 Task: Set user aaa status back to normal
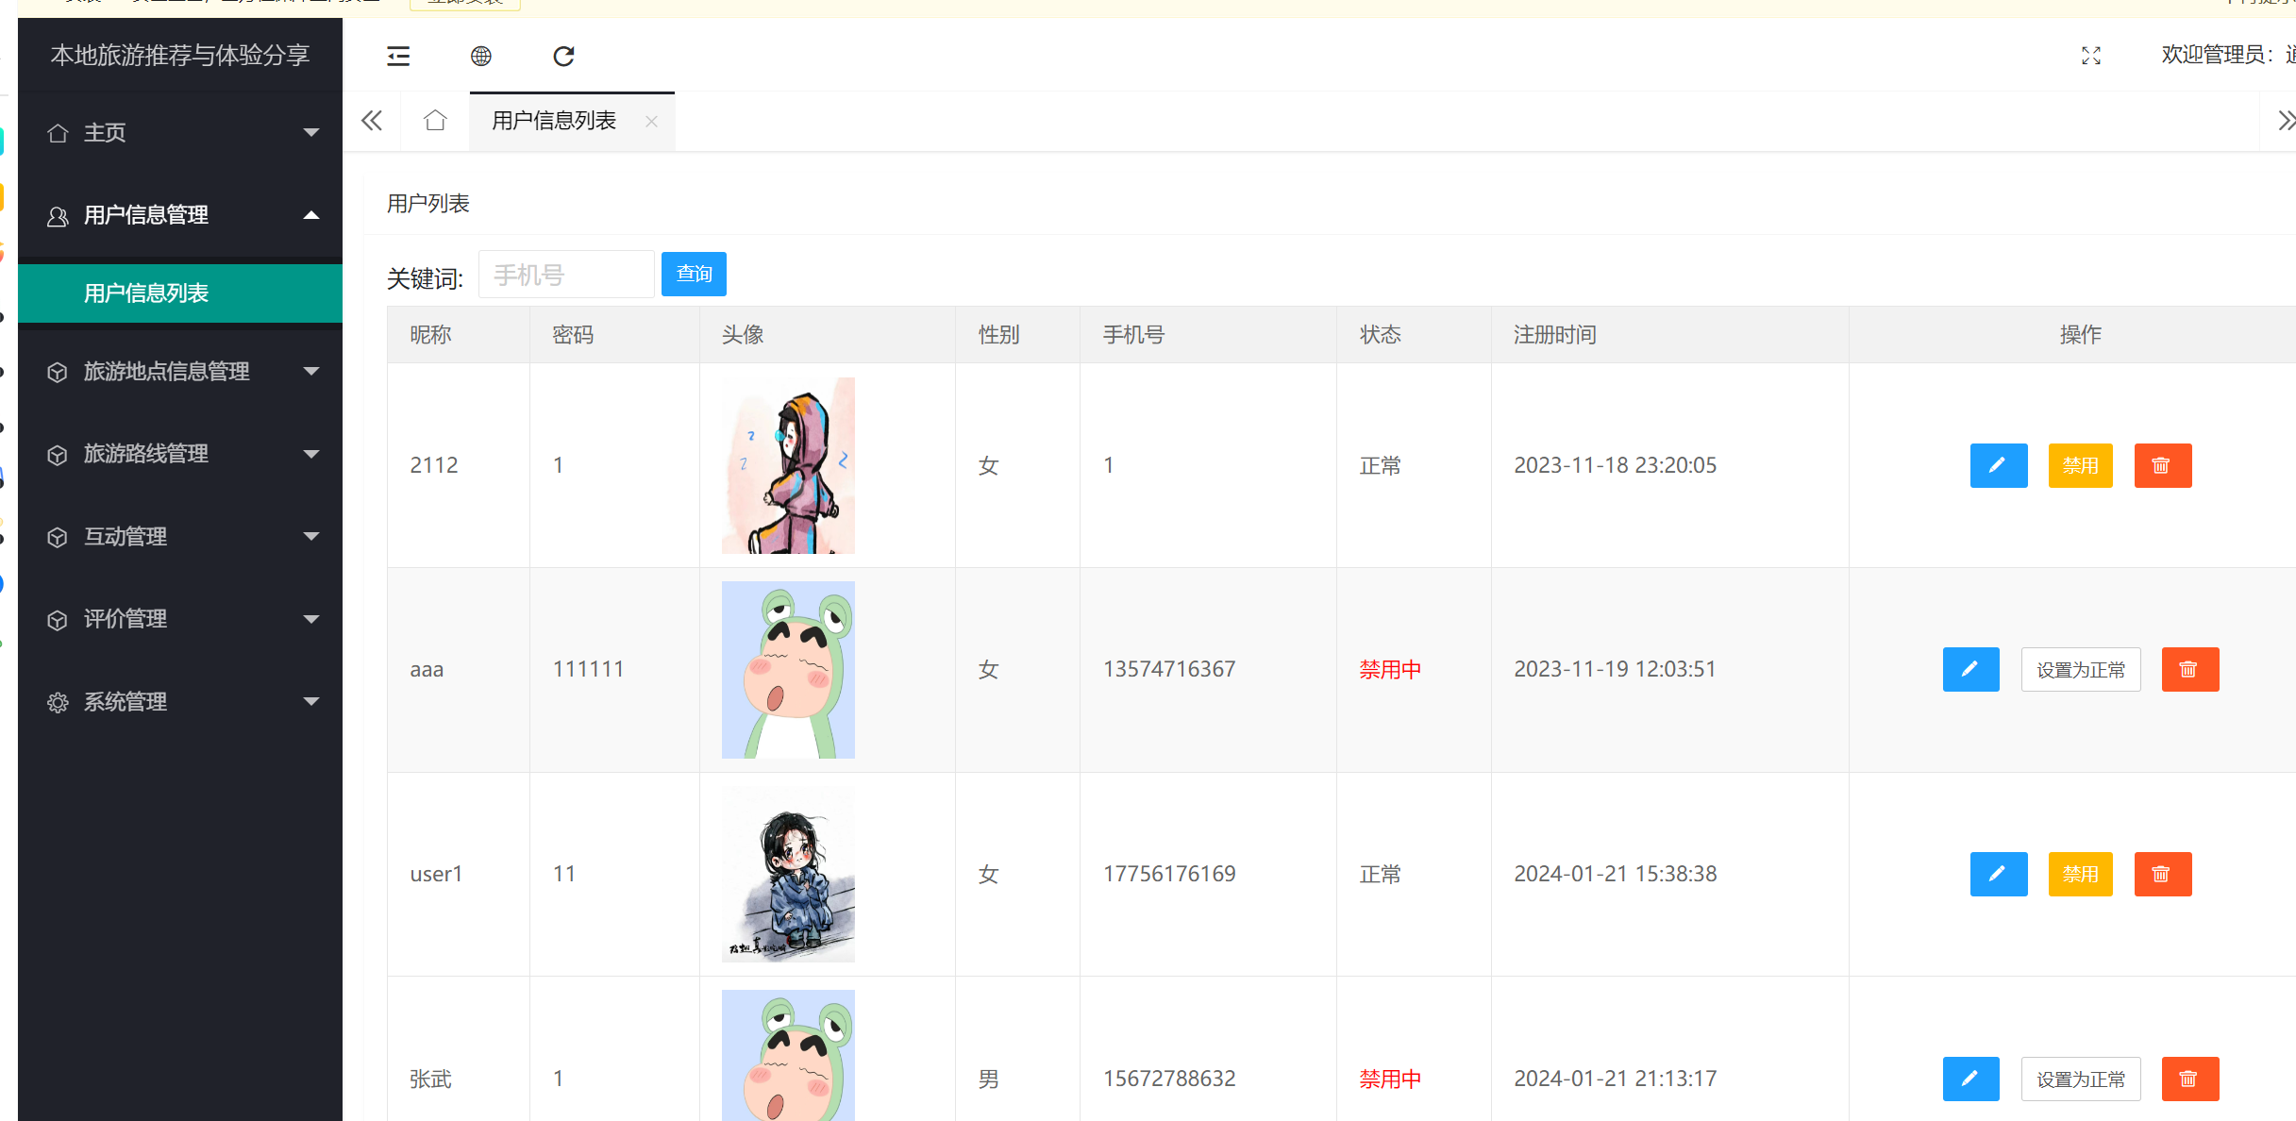coord(2081,669)
